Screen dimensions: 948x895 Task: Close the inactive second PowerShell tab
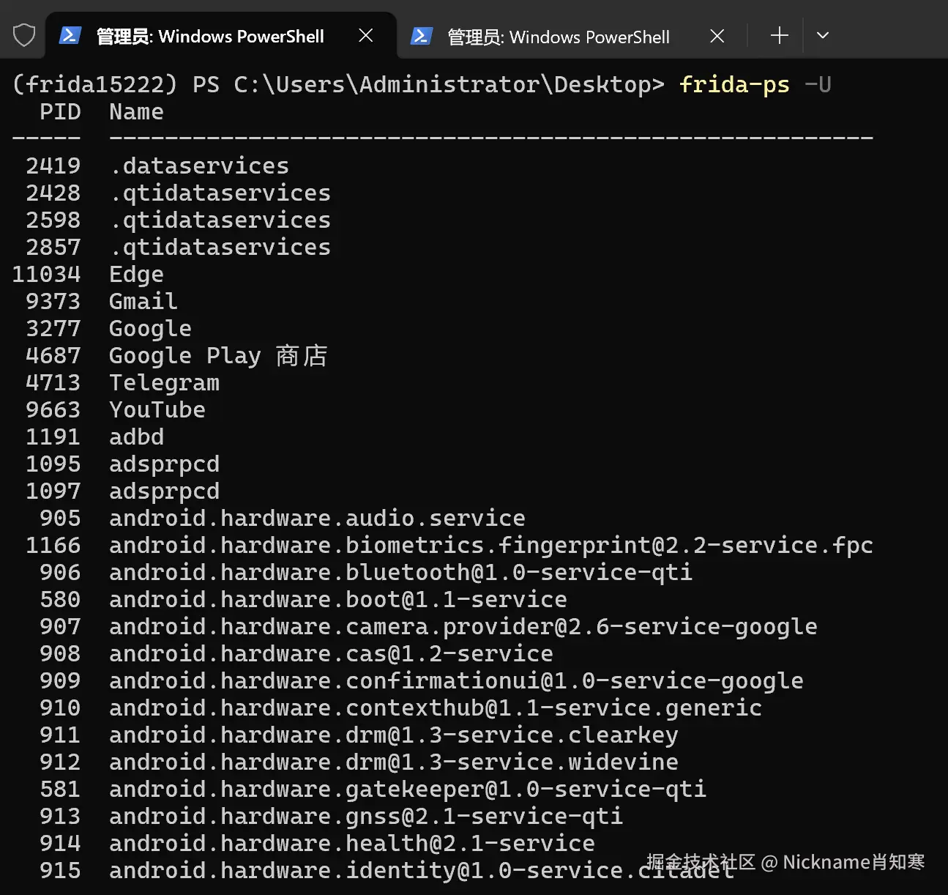(x=717, y=36)
